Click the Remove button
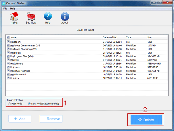174x131 pixels. [51, 119]
